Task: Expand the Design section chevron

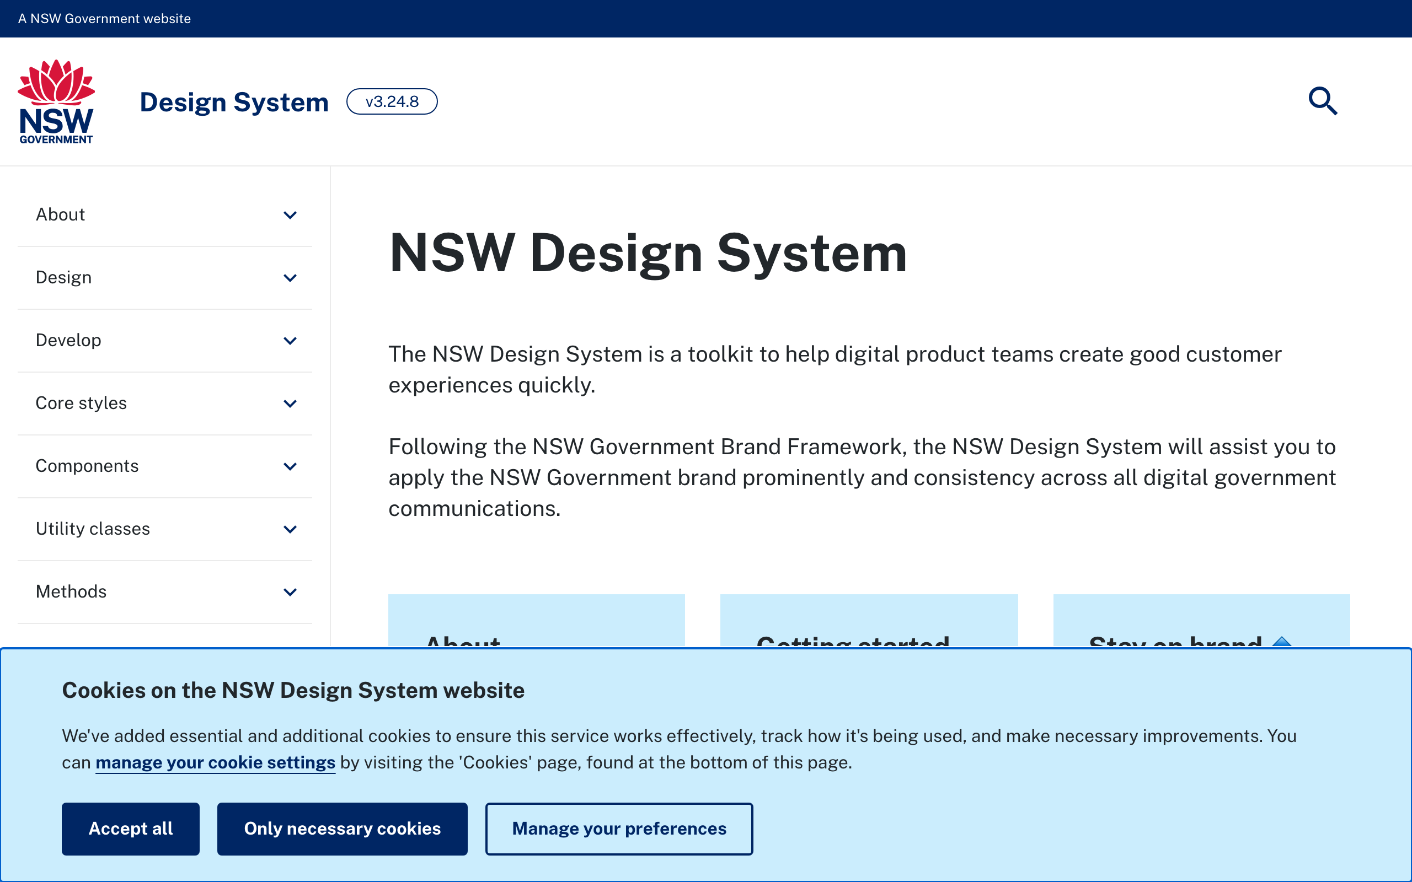Action: [290, 278]
